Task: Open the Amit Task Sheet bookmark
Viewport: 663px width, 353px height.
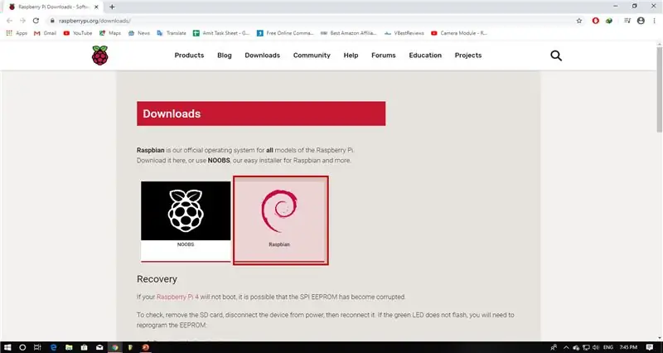Action: point(221,33)
